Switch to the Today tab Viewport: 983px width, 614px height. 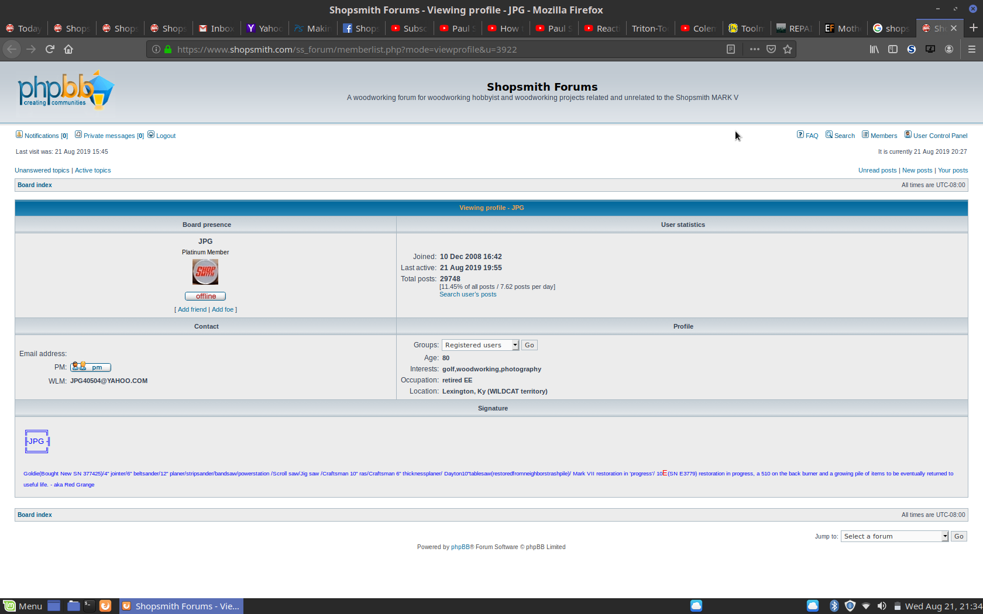point(24,28)
